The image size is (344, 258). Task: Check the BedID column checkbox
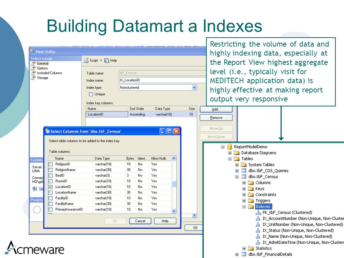tap(51, 176)
